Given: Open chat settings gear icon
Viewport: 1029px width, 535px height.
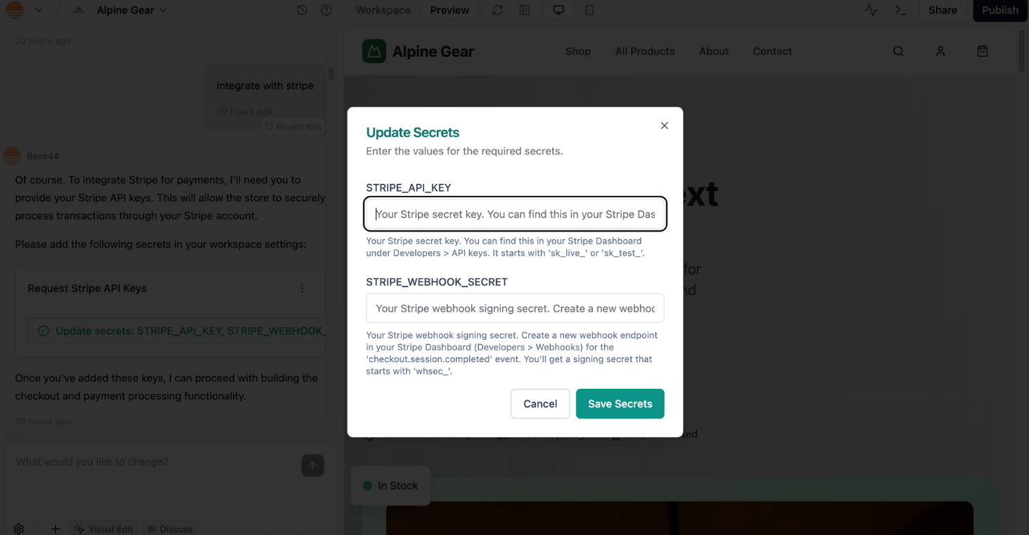Looking at the screenshot, I should [x=19, y=529].
